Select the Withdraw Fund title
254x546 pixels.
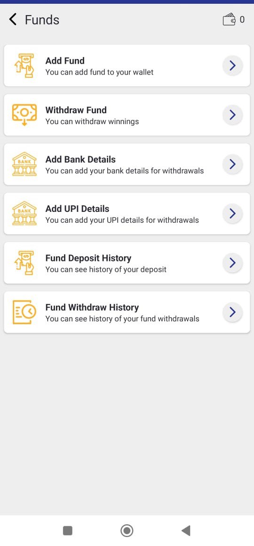tap(76, 110)
